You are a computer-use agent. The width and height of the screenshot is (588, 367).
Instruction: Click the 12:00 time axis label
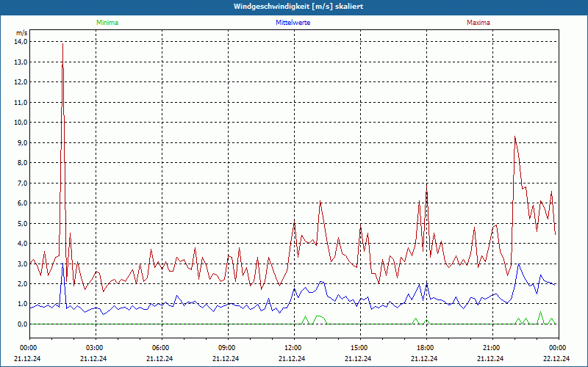click(x=294, y=348)
